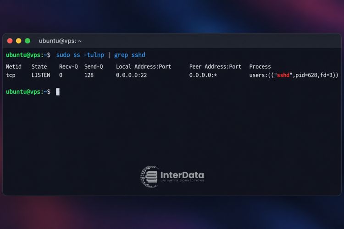Click the 'Recv-Q' column header

[x=68, y=66]
